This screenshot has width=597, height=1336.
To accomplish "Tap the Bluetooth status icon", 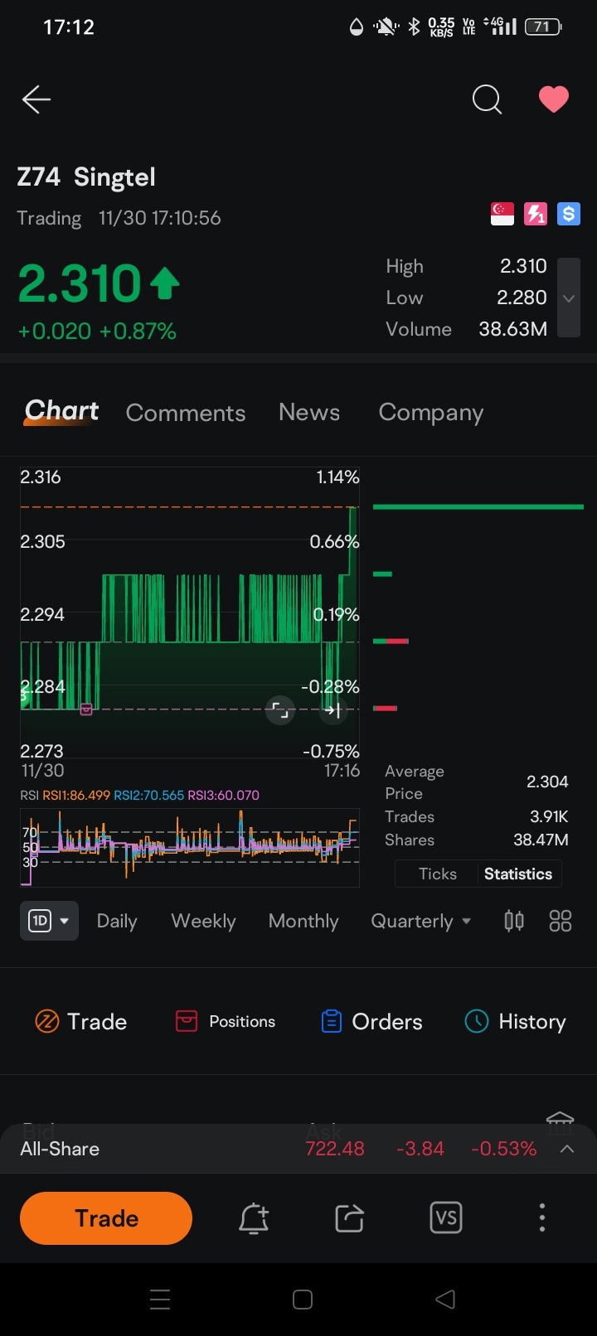I will point(414,27).
